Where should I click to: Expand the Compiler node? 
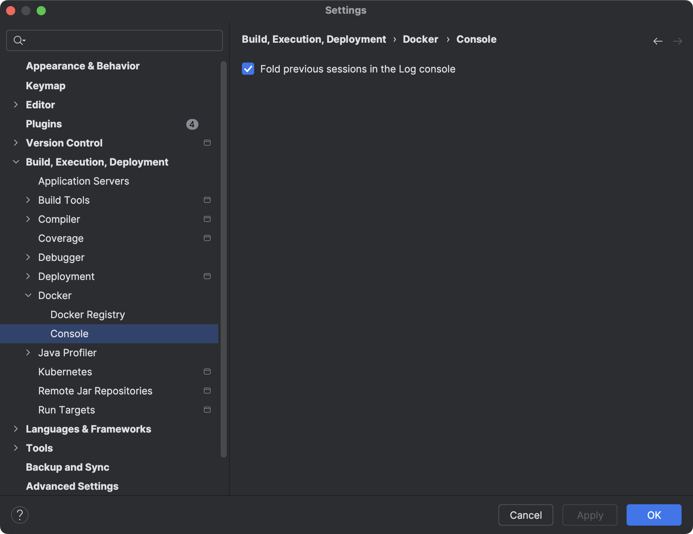(28, 219)
